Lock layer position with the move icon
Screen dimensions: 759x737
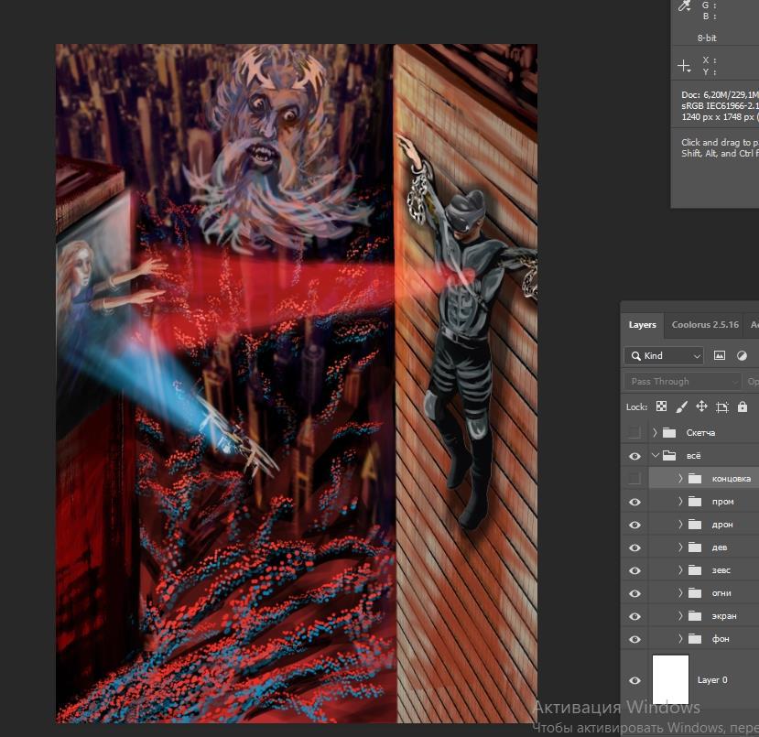point(701,406)
